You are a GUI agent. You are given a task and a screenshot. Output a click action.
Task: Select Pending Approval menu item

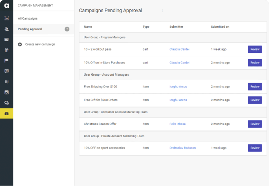30,29
